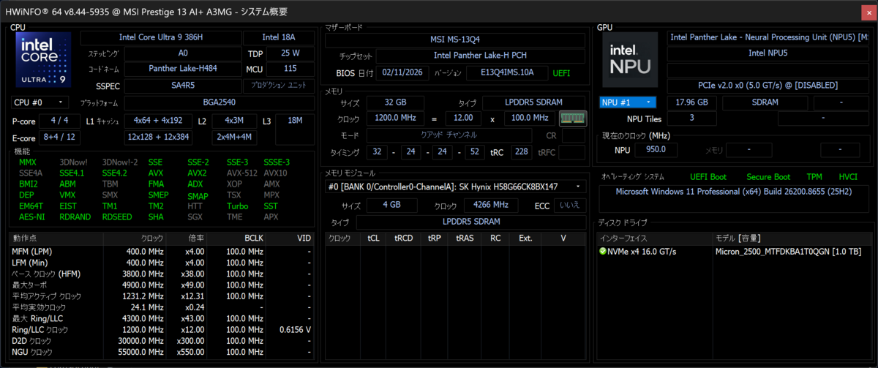Click the UEFI Boot status label

tap(708, 177)
